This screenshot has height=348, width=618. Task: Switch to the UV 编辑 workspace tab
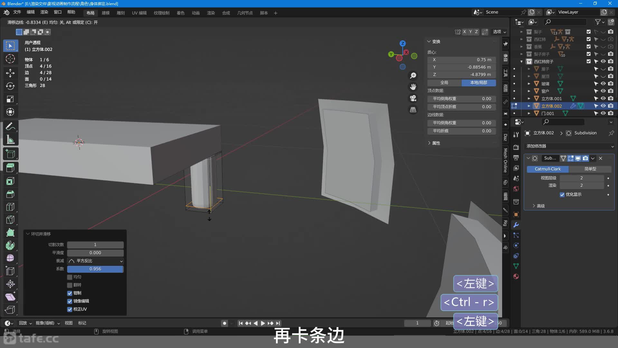(139, 13)
